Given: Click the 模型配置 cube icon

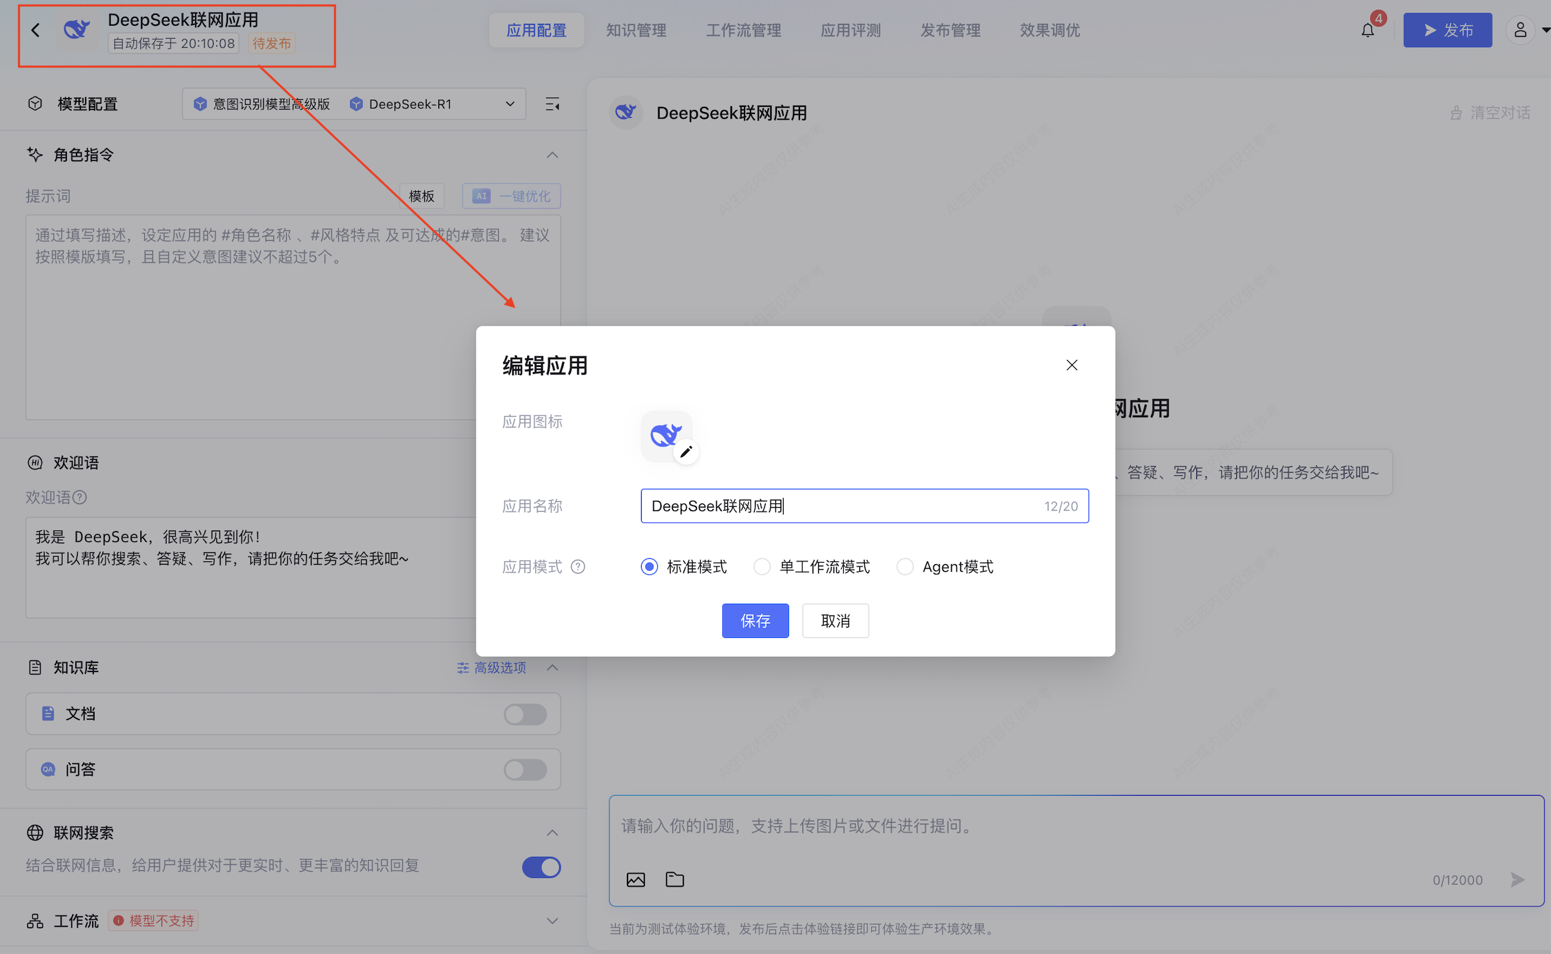Looking at the screenshot, I should (35, 104).
